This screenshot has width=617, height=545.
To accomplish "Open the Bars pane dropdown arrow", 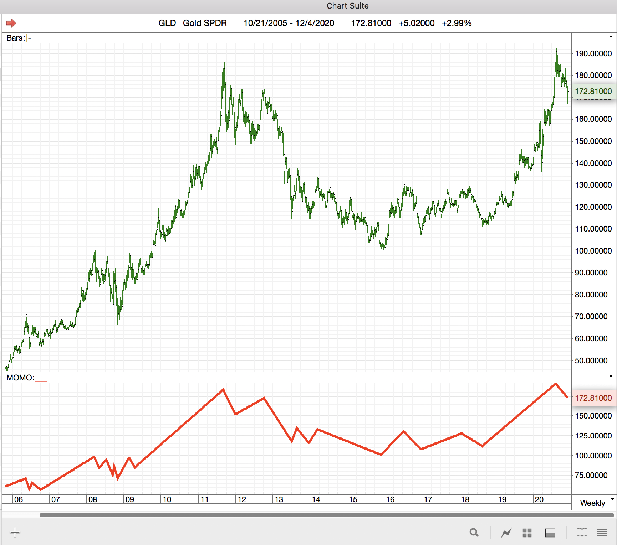I will pos(611,37).
